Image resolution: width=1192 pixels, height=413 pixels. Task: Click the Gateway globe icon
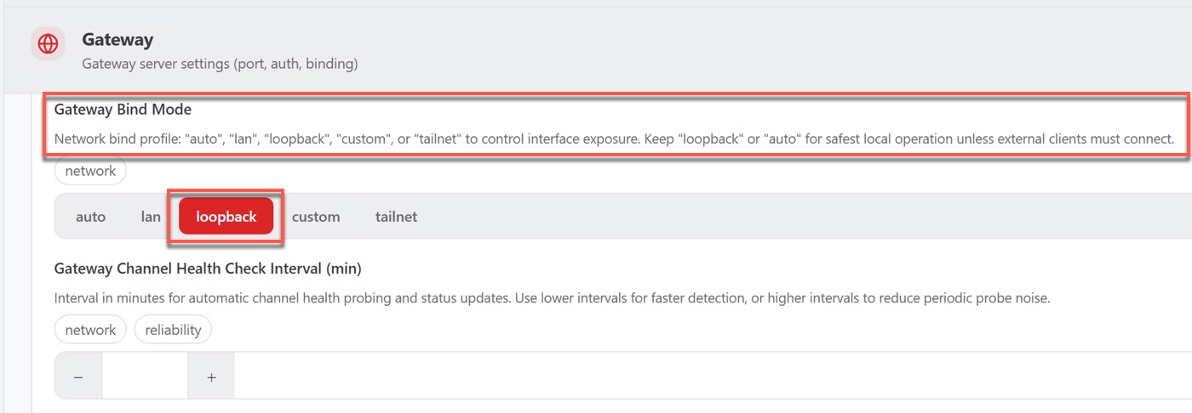(x=49, y=43)
